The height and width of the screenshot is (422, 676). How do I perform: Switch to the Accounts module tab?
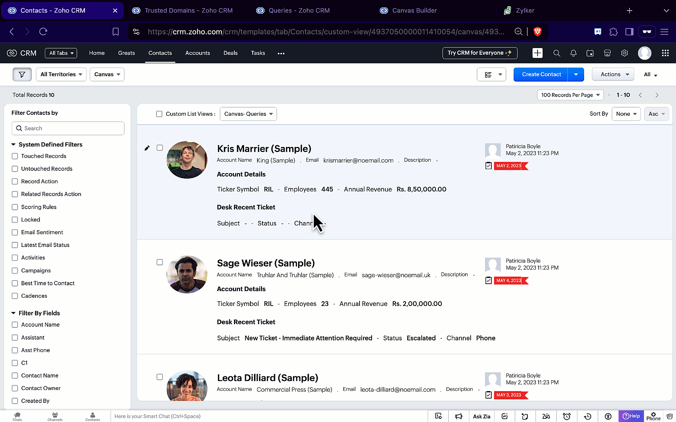tap(198, 53)
